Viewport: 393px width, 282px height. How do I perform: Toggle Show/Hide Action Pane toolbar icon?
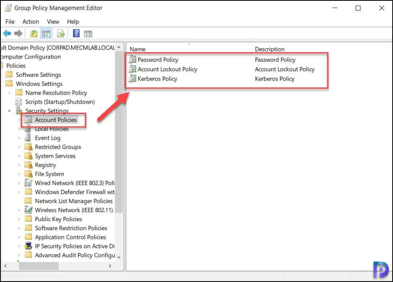88,34
